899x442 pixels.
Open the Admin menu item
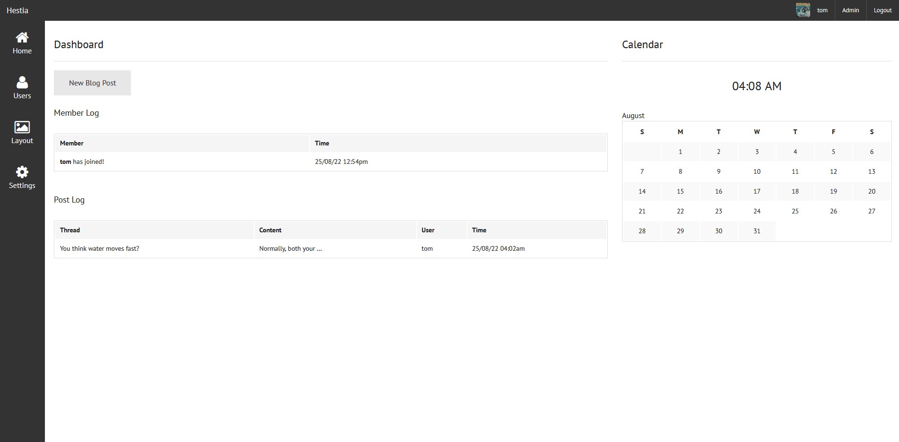point(850,10)
